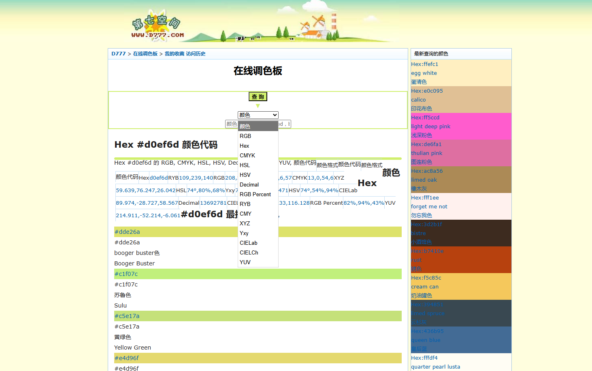Choose CMYK option in the dropdown list
592x371 pixels.
pyautogui.click(x=247, y=156)
